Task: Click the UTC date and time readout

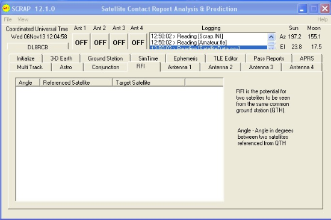Action: (39, 37)
